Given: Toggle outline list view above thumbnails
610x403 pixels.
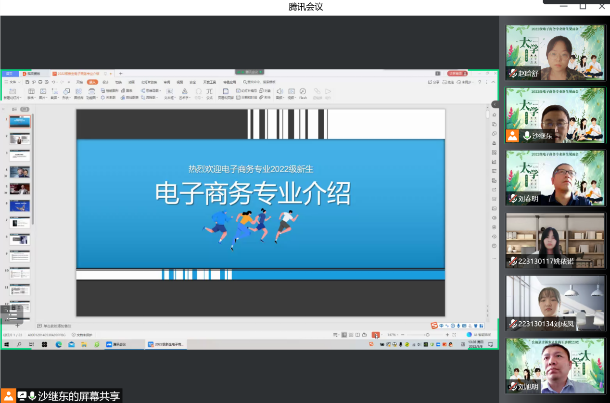Looking at the screenshot, I should (14, 109).
